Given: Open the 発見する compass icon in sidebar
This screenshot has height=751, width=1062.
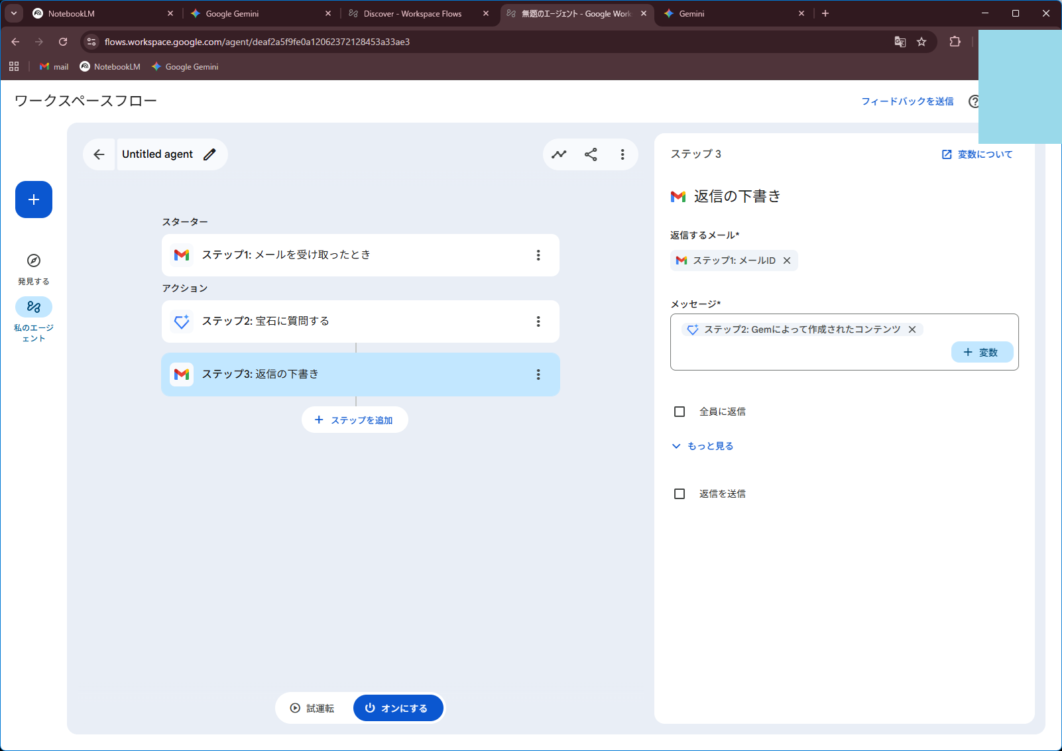Looking at the screenshot, I should tap(34, 260).
